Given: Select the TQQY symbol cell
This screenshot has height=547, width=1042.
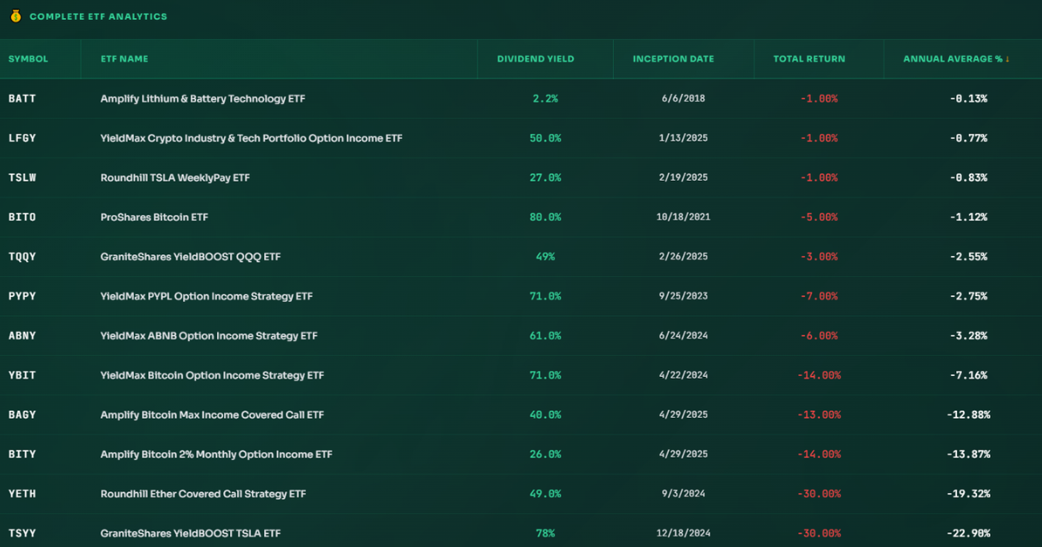Looking at the screenshot, I should point(23,257).
